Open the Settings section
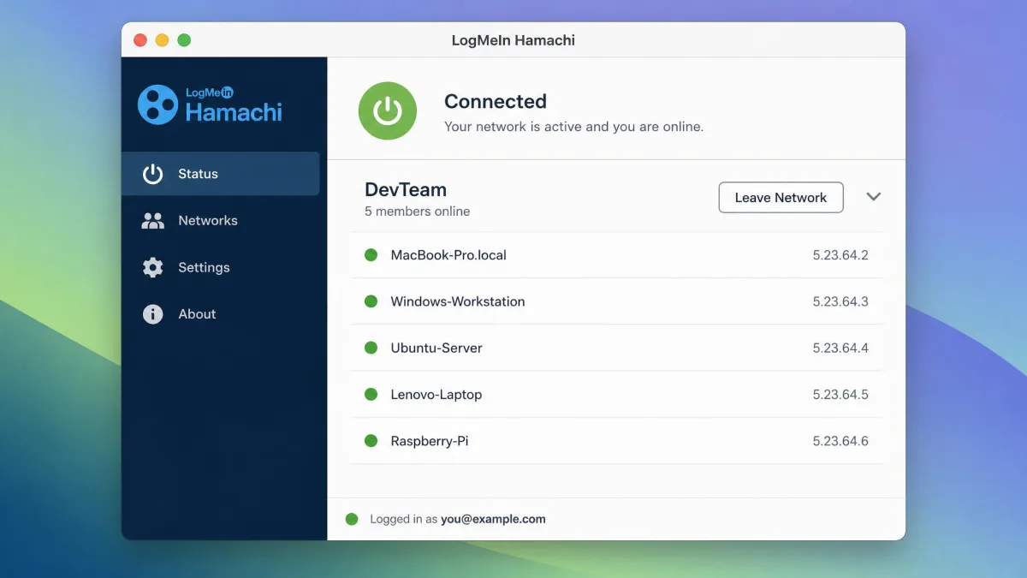This screenshot has height=578, width=1027. coord(221,267)
